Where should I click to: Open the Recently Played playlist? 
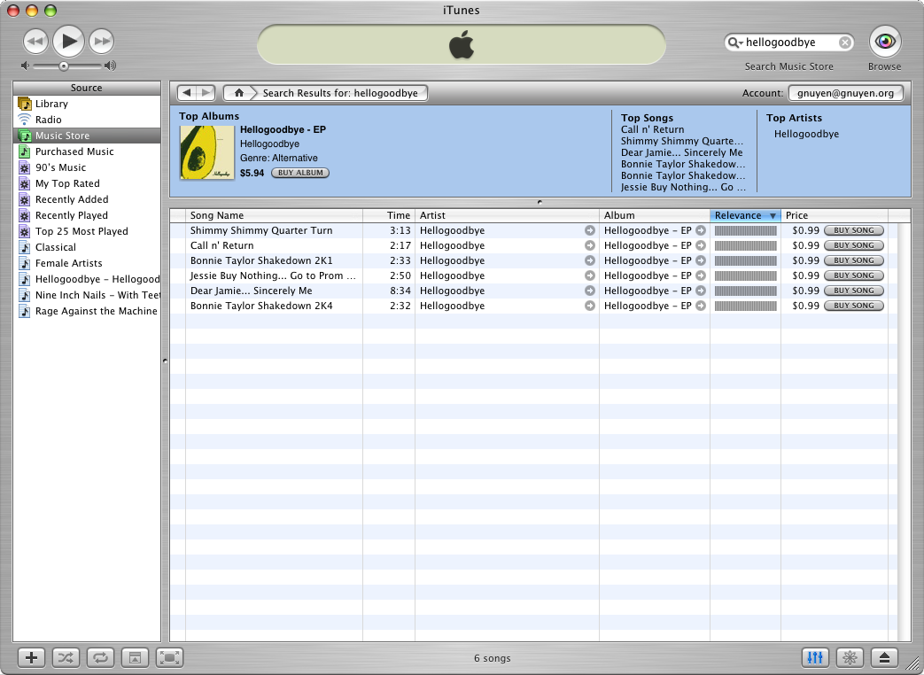87,215
